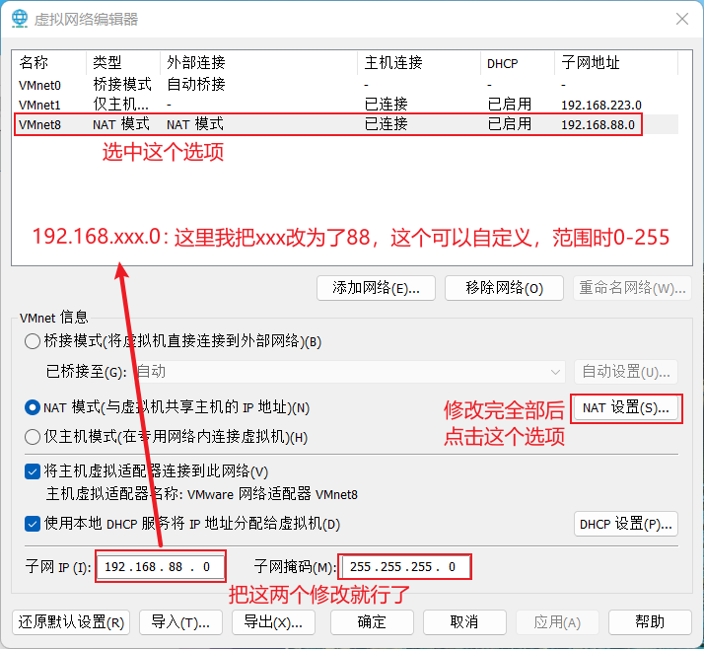Click the 应用(A) button
This screenshot has height=649, width=704.
[x=557, y=622]
